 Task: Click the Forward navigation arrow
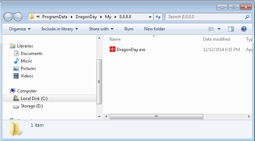point(18,17)
